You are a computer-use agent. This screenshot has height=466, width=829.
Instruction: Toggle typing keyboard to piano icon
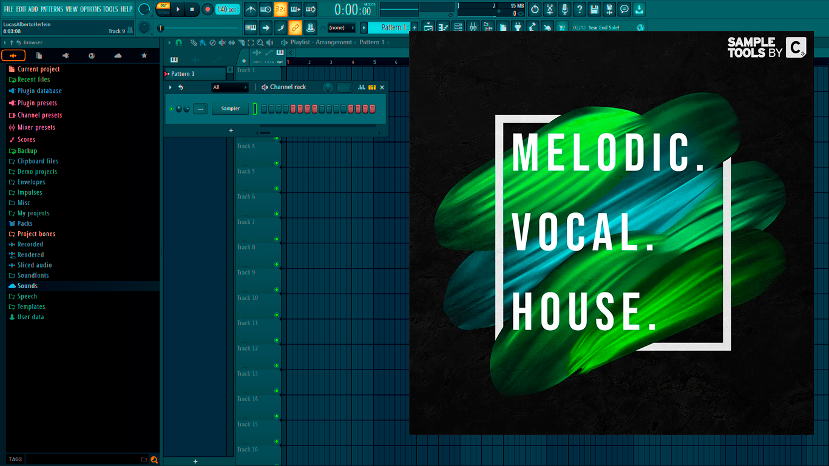pyautogui.click(x=251, y=27)
